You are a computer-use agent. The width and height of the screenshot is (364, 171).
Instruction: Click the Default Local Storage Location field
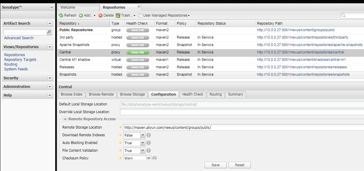point(242,104)
